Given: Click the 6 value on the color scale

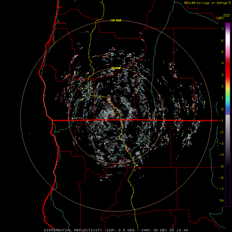Looking at the screenshot, I should [222, 40].
